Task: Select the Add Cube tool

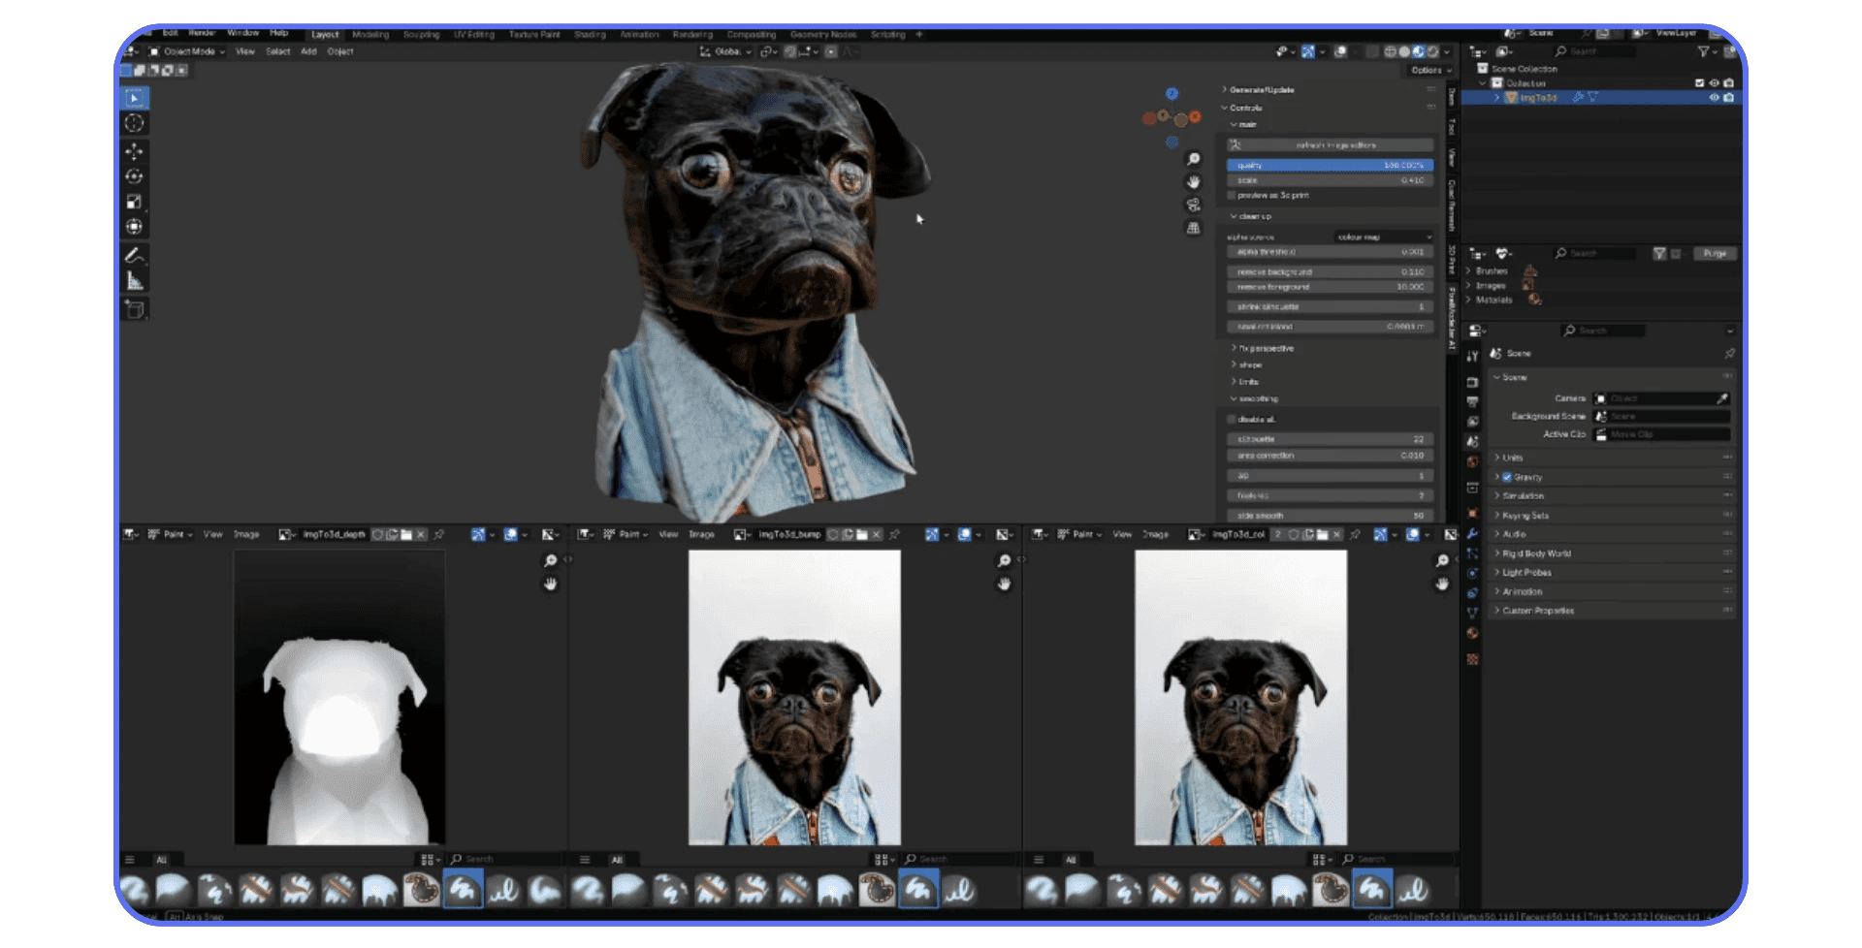Action: (x=135, y=308)
